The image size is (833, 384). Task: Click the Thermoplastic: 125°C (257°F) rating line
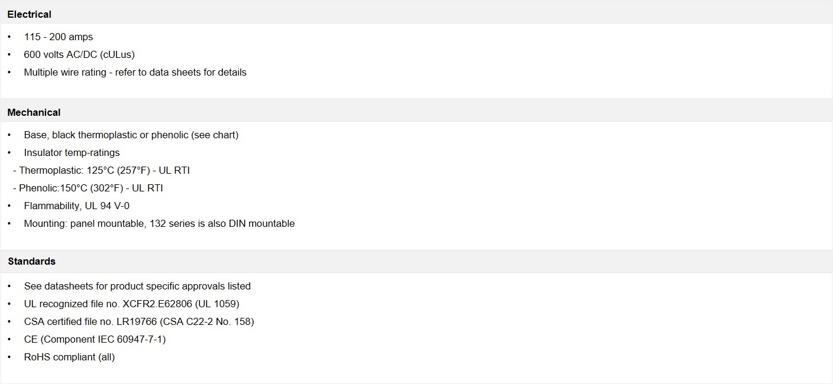coord(101,170)
